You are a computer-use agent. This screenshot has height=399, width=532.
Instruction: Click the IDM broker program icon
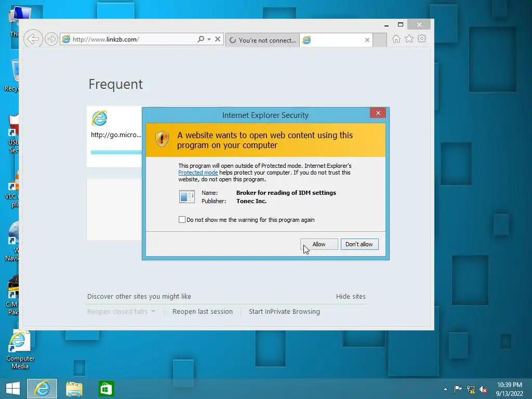pos(187,197)
